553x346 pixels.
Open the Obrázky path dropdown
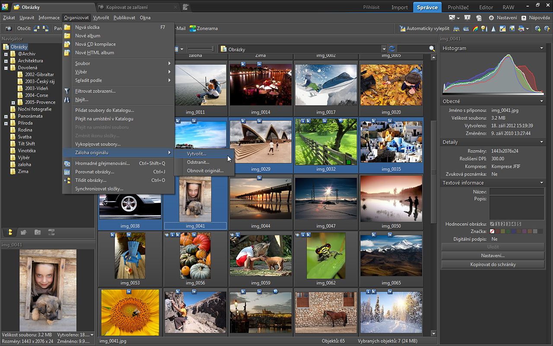pos(384,48)
